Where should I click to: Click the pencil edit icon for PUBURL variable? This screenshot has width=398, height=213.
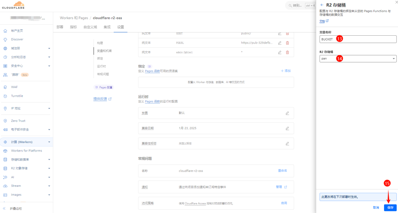pos(279,43)
